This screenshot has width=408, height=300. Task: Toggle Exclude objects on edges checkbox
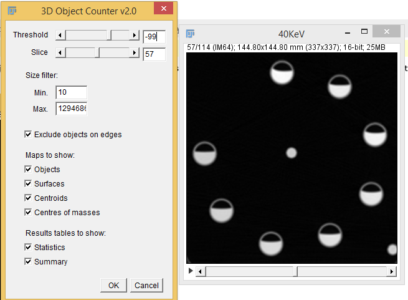[28, 134]
